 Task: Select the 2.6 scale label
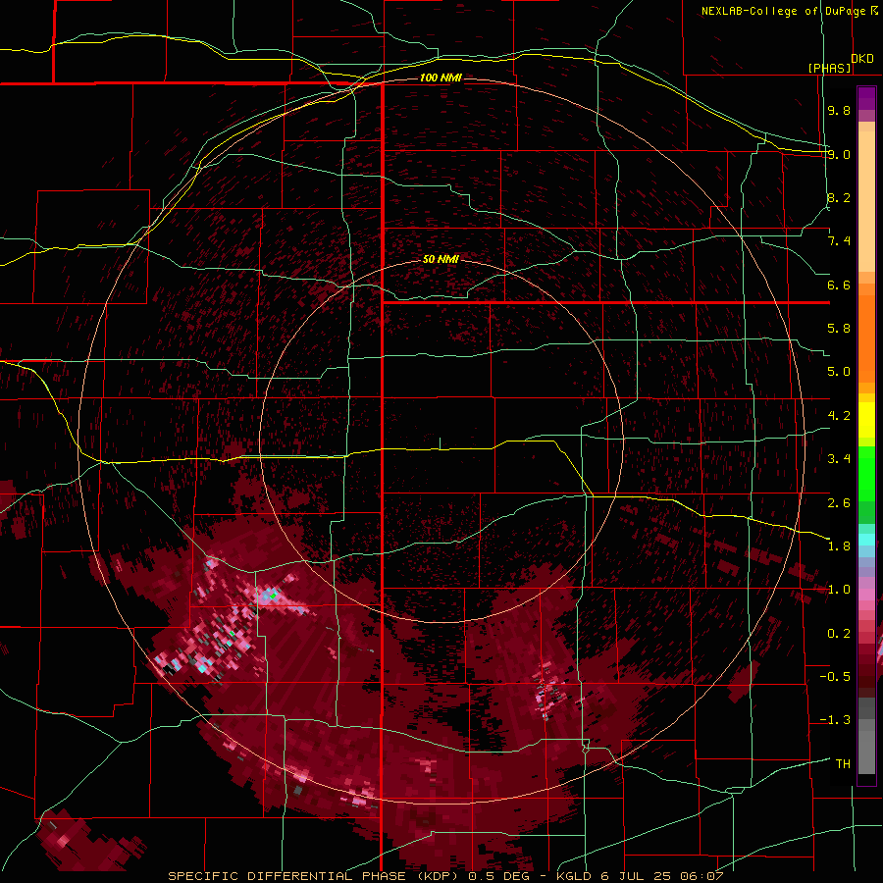(x=839, y=503)
